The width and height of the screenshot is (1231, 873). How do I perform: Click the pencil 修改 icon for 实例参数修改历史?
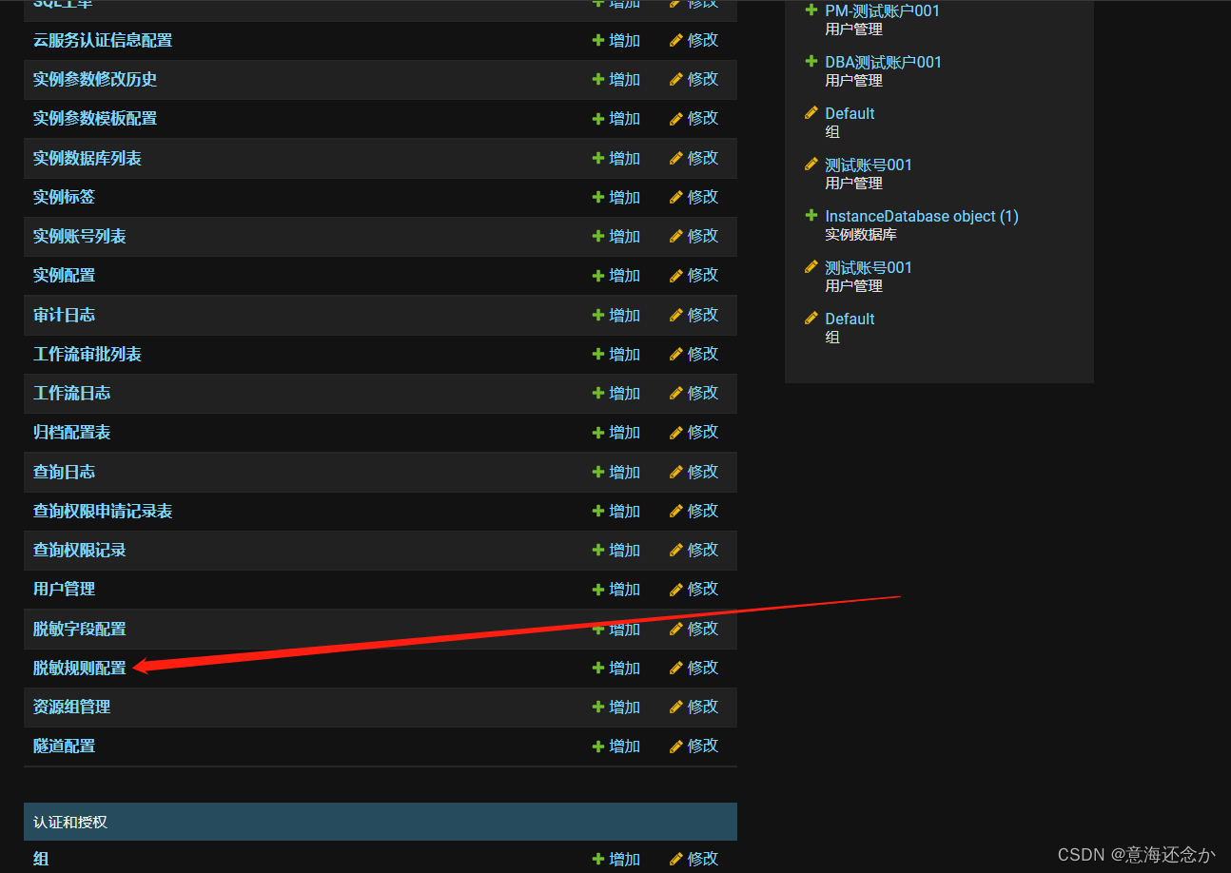coord(676,79)
